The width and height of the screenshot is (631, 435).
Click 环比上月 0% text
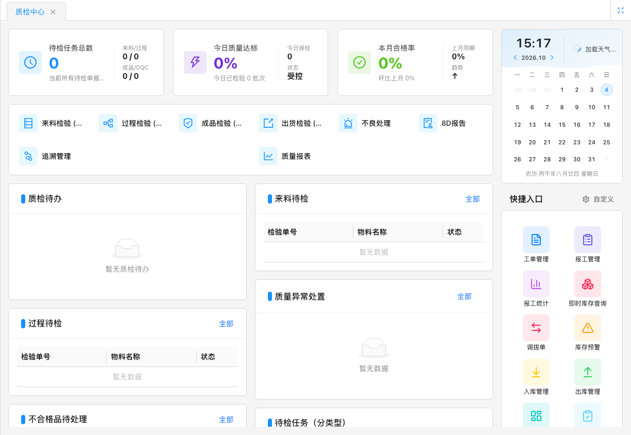pyautogui.click(x=397, y=78)
